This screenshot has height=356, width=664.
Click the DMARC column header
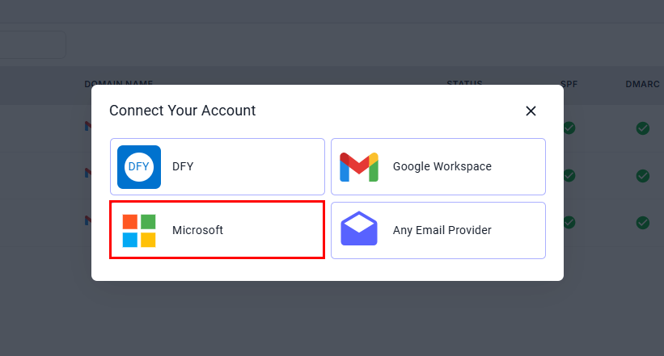[x=644, y=83]
